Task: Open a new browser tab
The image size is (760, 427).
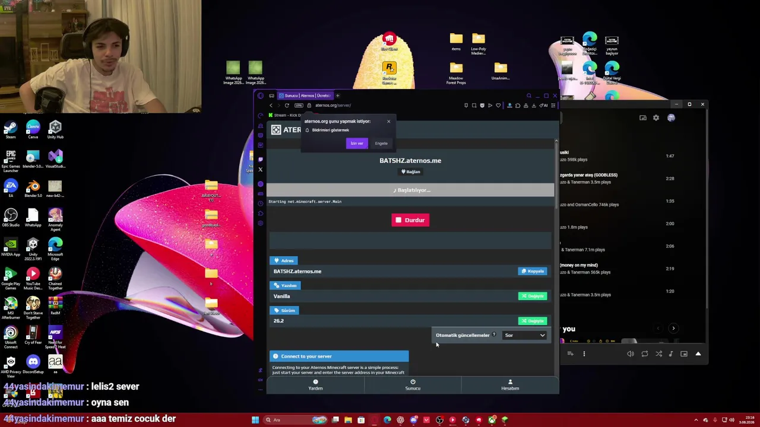Action: coord(337,95)
